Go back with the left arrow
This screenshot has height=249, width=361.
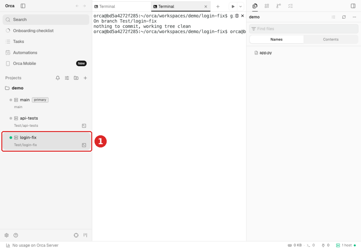tap(77, 6)
